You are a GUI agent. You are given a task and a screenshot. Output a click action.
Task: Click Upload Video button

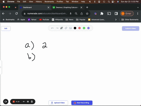pyautogui.click(x=58, y=103)
